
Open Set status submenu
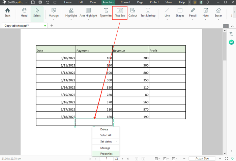(106, 141)
